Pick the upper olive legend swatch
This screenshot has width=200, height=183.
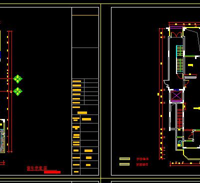[124, 159]
